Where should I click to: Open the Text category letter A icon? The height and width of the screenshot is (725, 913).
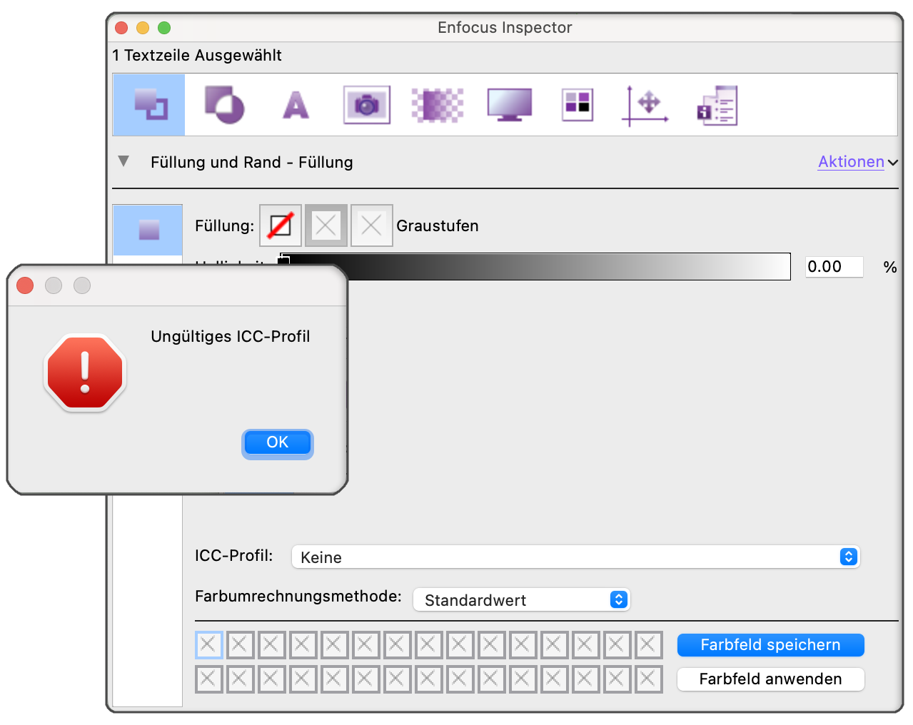(296, 106)
